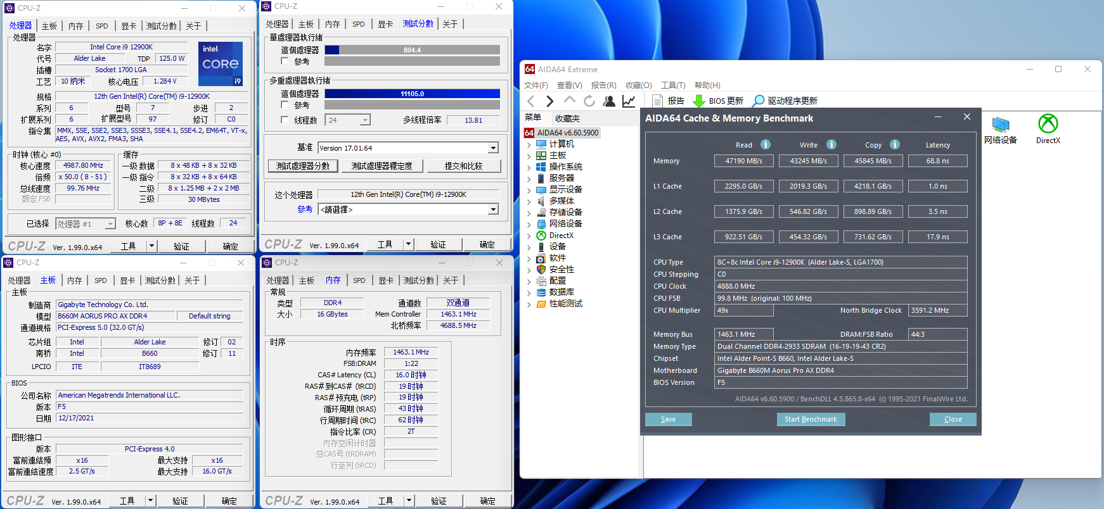The width and height of the screenshot is (1104, 509).
Task: Open the benchmark Version 17.01.64 dropdown
Action: tap(493, 148)
